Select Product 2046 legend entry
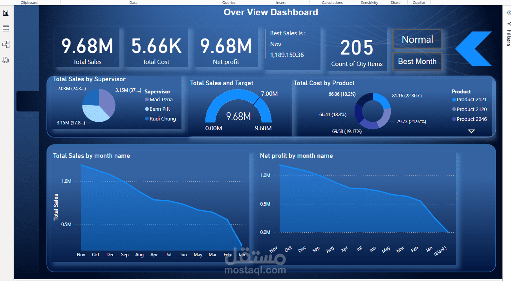511x281 pixels. pyautogui.click(x=469, y=119)
